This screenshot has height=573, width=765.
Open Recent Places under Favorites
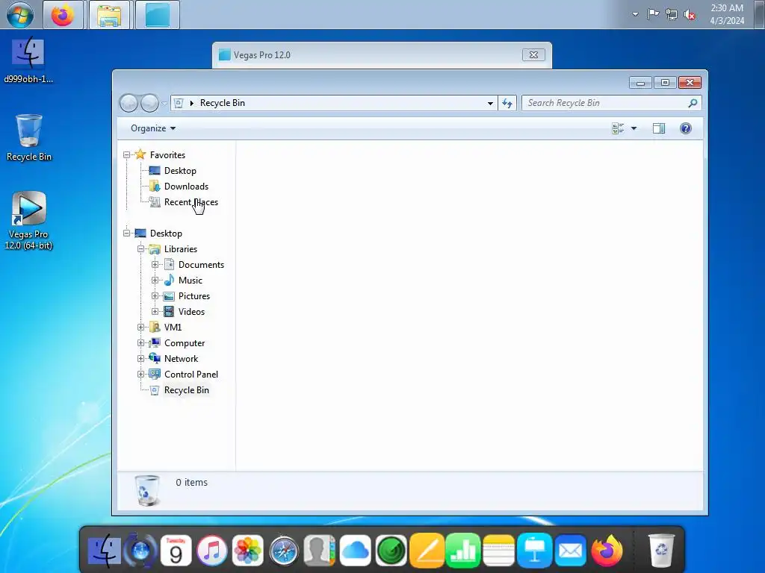[191, 201]
